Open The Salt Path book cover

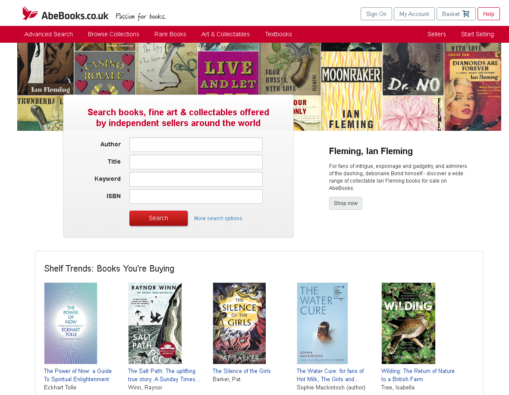click(x=155, y=323)
